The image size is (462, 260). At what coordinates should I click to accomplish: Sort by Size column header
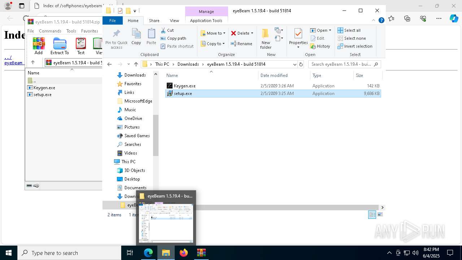coord(367,75)
